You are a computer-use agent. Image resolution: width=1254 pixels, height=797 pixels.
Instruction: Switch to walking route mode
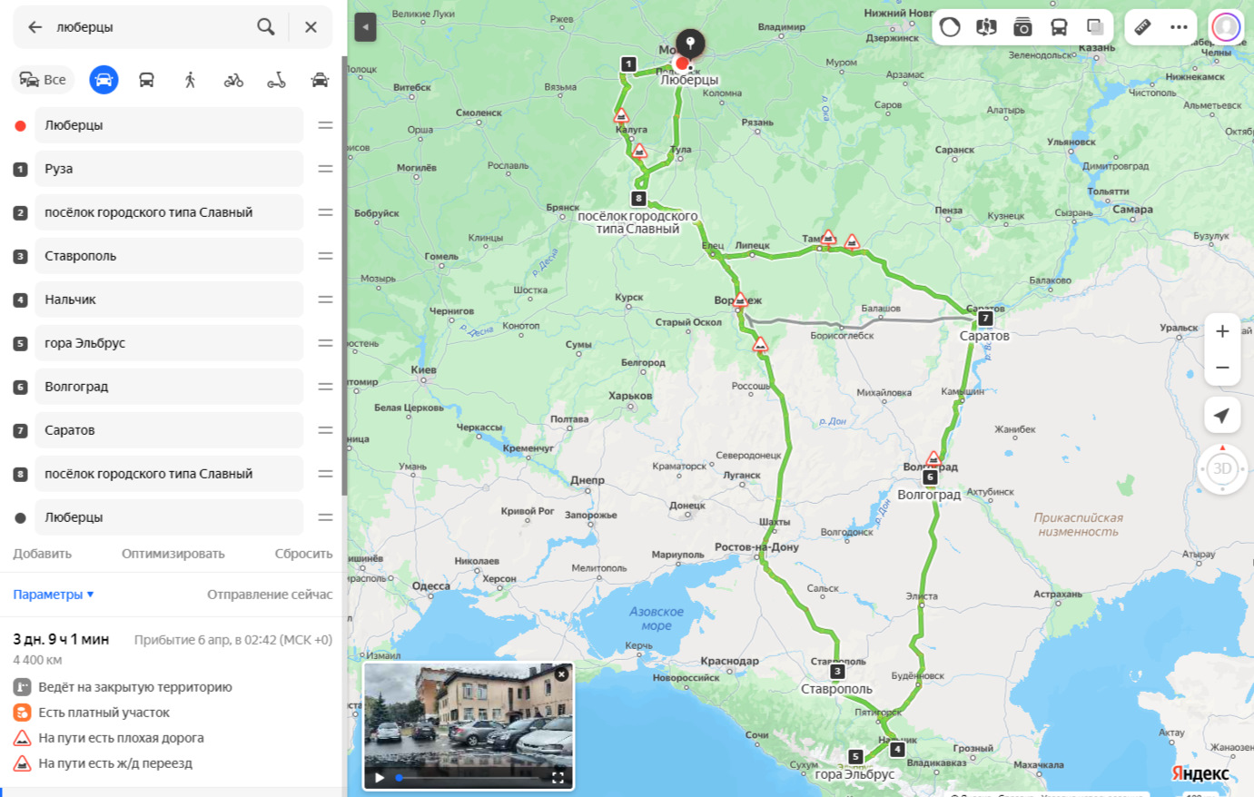point(190,80)
